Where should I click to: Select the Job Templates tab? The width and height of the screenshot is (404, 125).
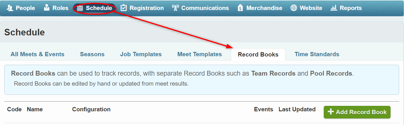[141, 54]
